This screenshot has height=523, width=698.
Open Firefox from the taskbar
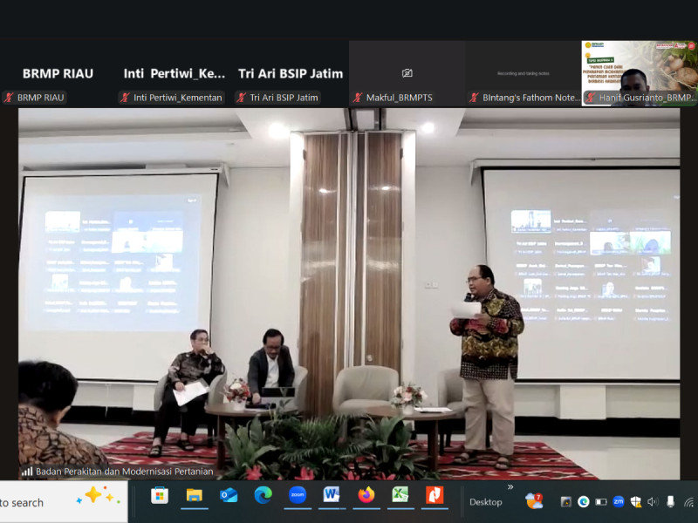pos(366,495)
